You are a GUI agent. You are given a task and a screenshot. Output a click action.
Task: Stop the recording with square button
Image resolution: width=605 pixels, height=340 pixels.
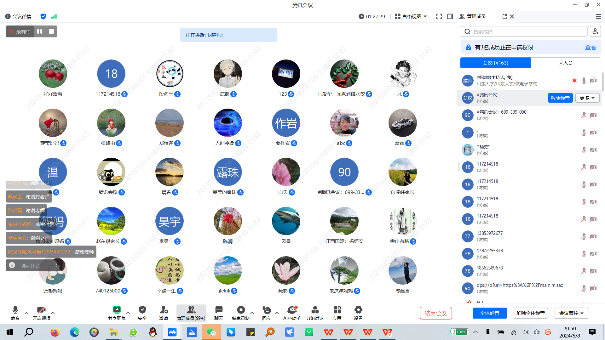coord(51,31)
